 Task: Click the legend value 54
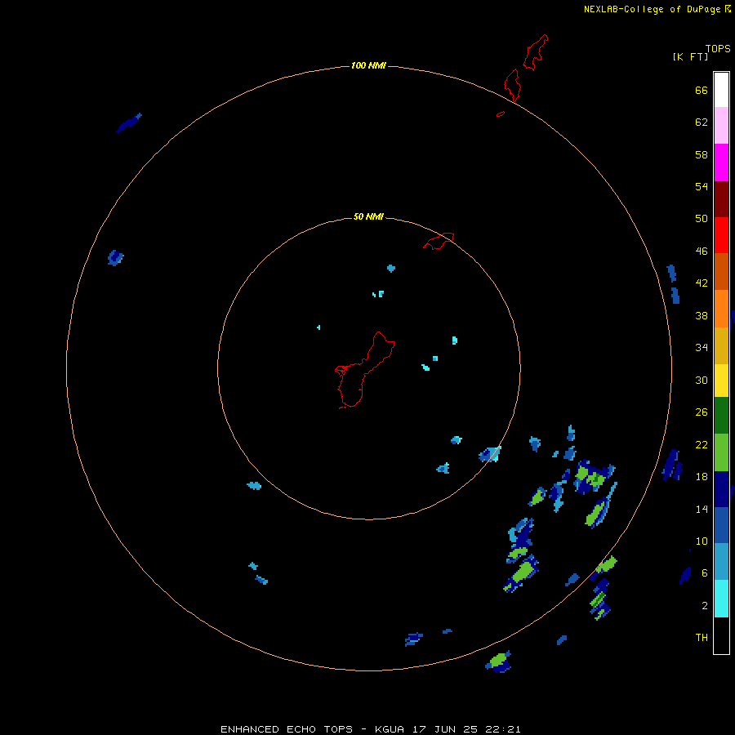point(702,186)
